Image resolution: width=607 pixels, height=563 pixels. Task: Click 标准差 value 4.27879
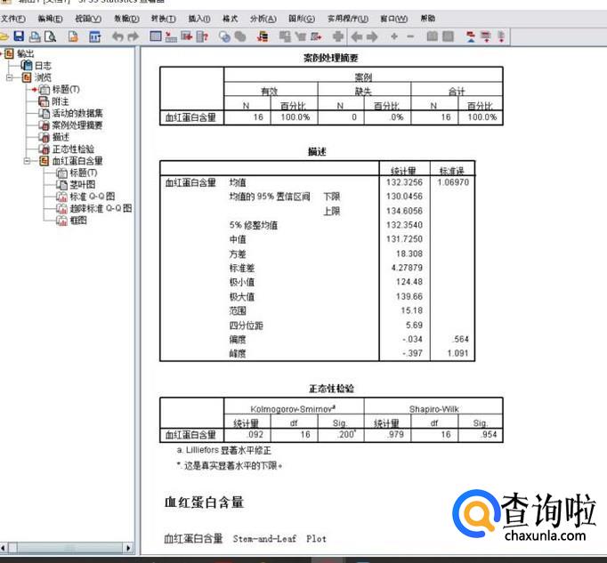[407, 268]
